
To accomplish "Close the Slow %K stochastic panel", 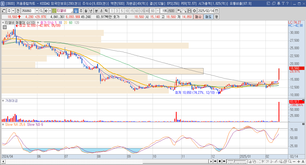I will [x=303, y=124].
